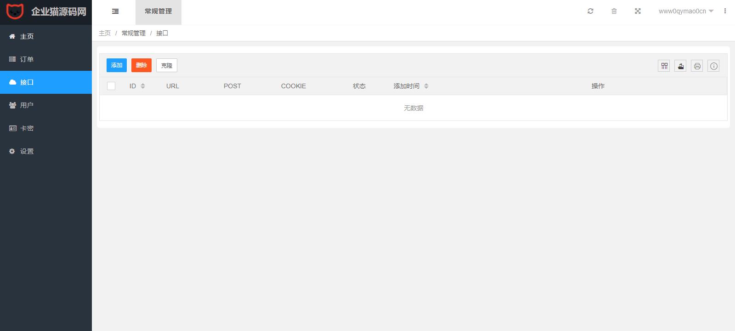Navigate to 主页 in the breadcrumb

[105, 33]
